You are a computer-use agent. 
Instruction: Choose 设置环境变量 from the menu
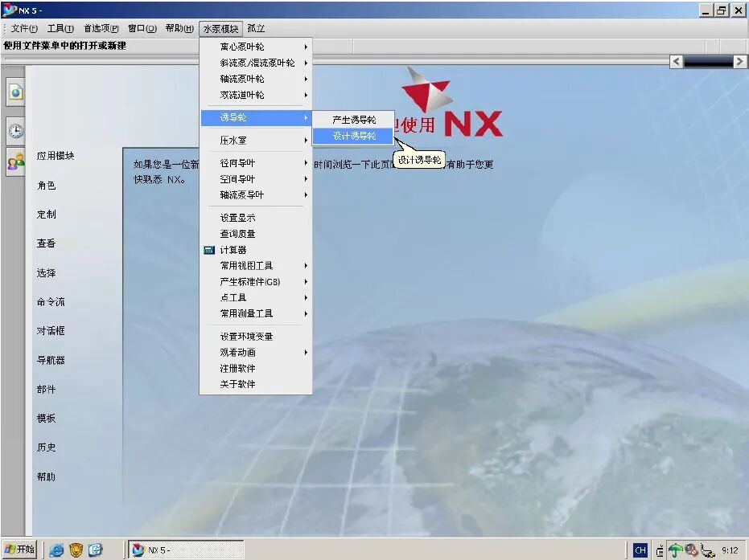256,337
